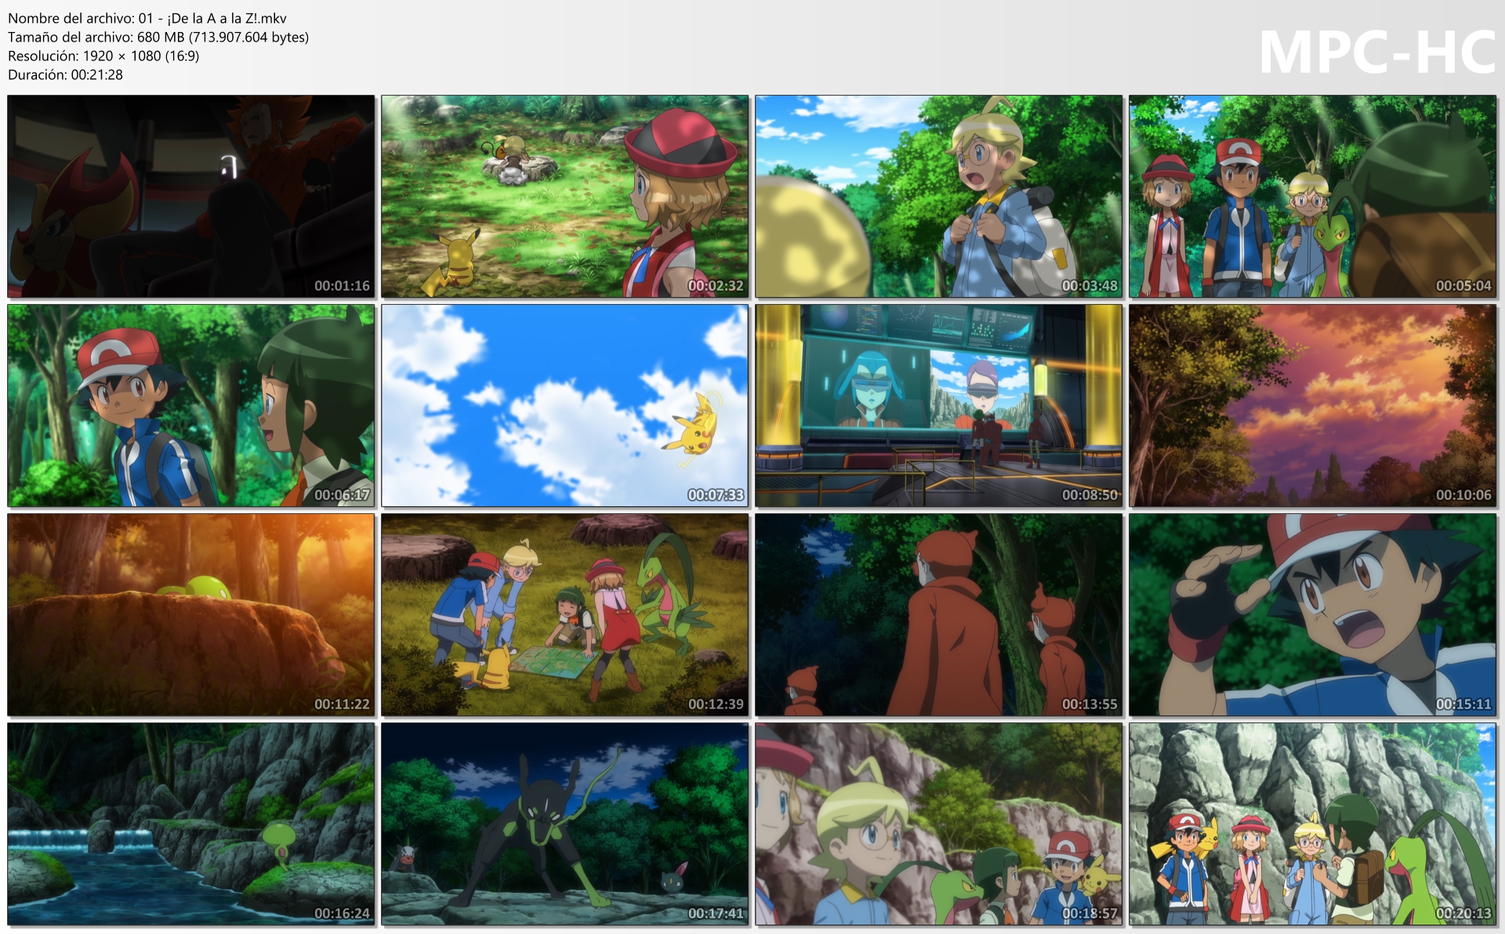Select the thumbnail timestamped 00:06:17
1505x934 pixels.
pyautogui.click(x=191, y=406)
